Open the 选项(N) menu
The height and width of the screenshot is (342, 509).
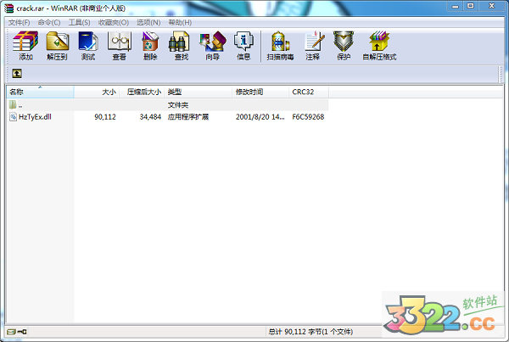coord(148,22)
